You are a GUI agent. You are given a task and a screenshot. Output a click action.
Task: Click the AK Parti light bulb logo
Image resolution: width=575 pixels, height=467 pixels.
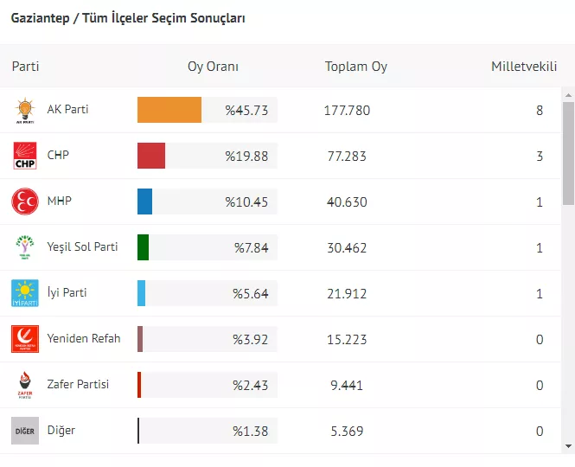tap(25, 110)
